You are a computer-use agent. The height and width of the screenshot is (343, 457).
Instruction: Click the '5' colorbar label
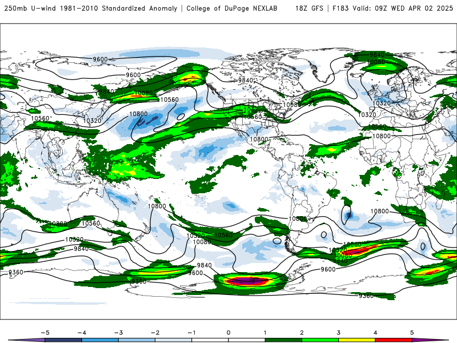click(x=412, y=333)
